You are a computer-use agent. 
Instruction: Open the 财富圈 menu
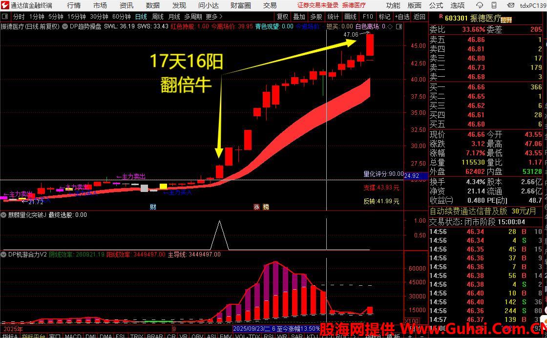(240, 5)
